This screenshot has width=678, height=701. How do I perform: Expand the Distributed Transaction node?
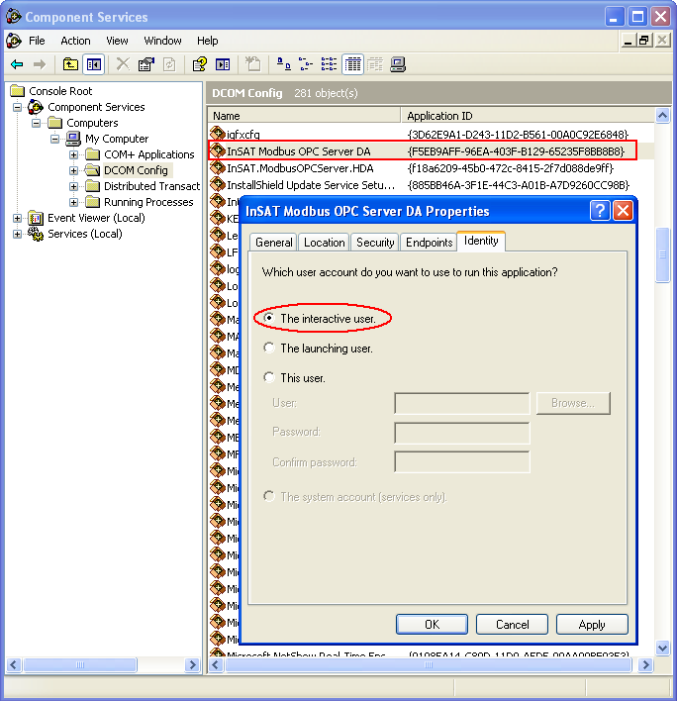click(74, 186)
